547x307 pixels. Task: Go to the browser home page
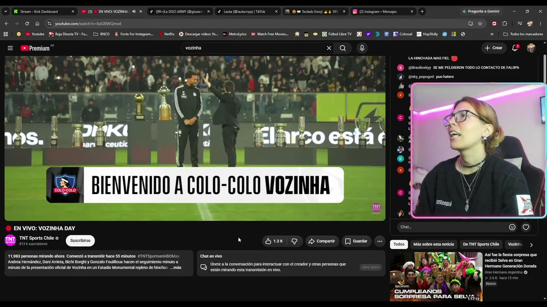[37, 23]
